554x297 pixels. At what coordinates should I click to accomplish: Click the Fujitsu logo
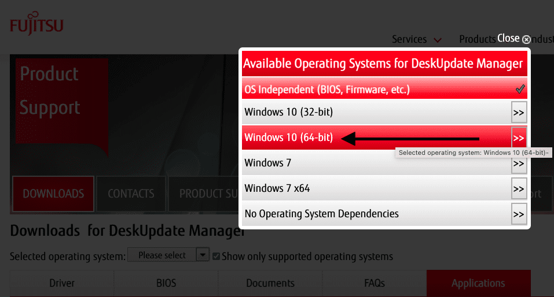click(36, 26)
